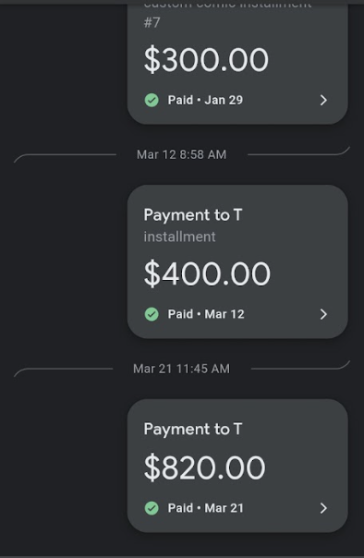Open details chevron on $300.00 payment
The height and width of the screenshot is (558, 364).
point(323,100)
